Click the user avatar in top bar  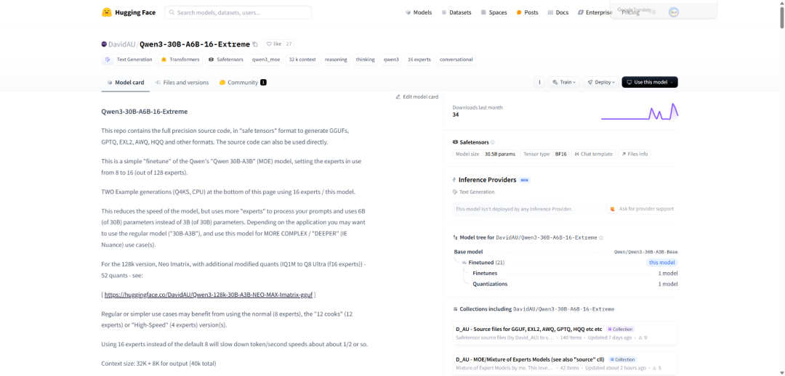coord(674,12)
